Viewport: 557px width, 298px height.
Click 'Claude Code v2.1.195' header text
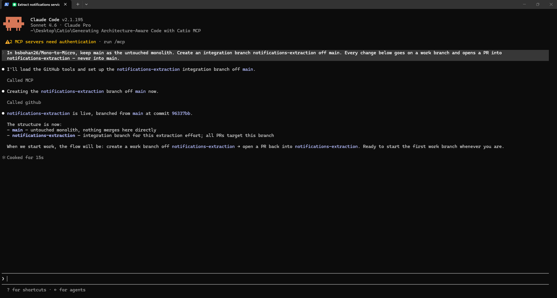coord(57,20)
